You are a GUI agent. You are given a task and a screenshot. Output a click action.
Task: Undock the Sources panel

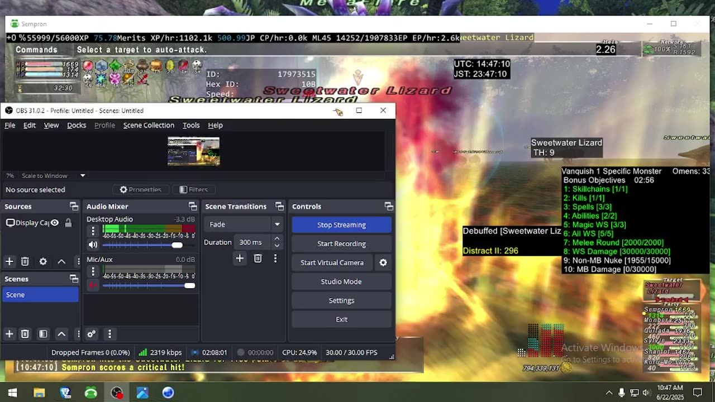click(74, 207)
